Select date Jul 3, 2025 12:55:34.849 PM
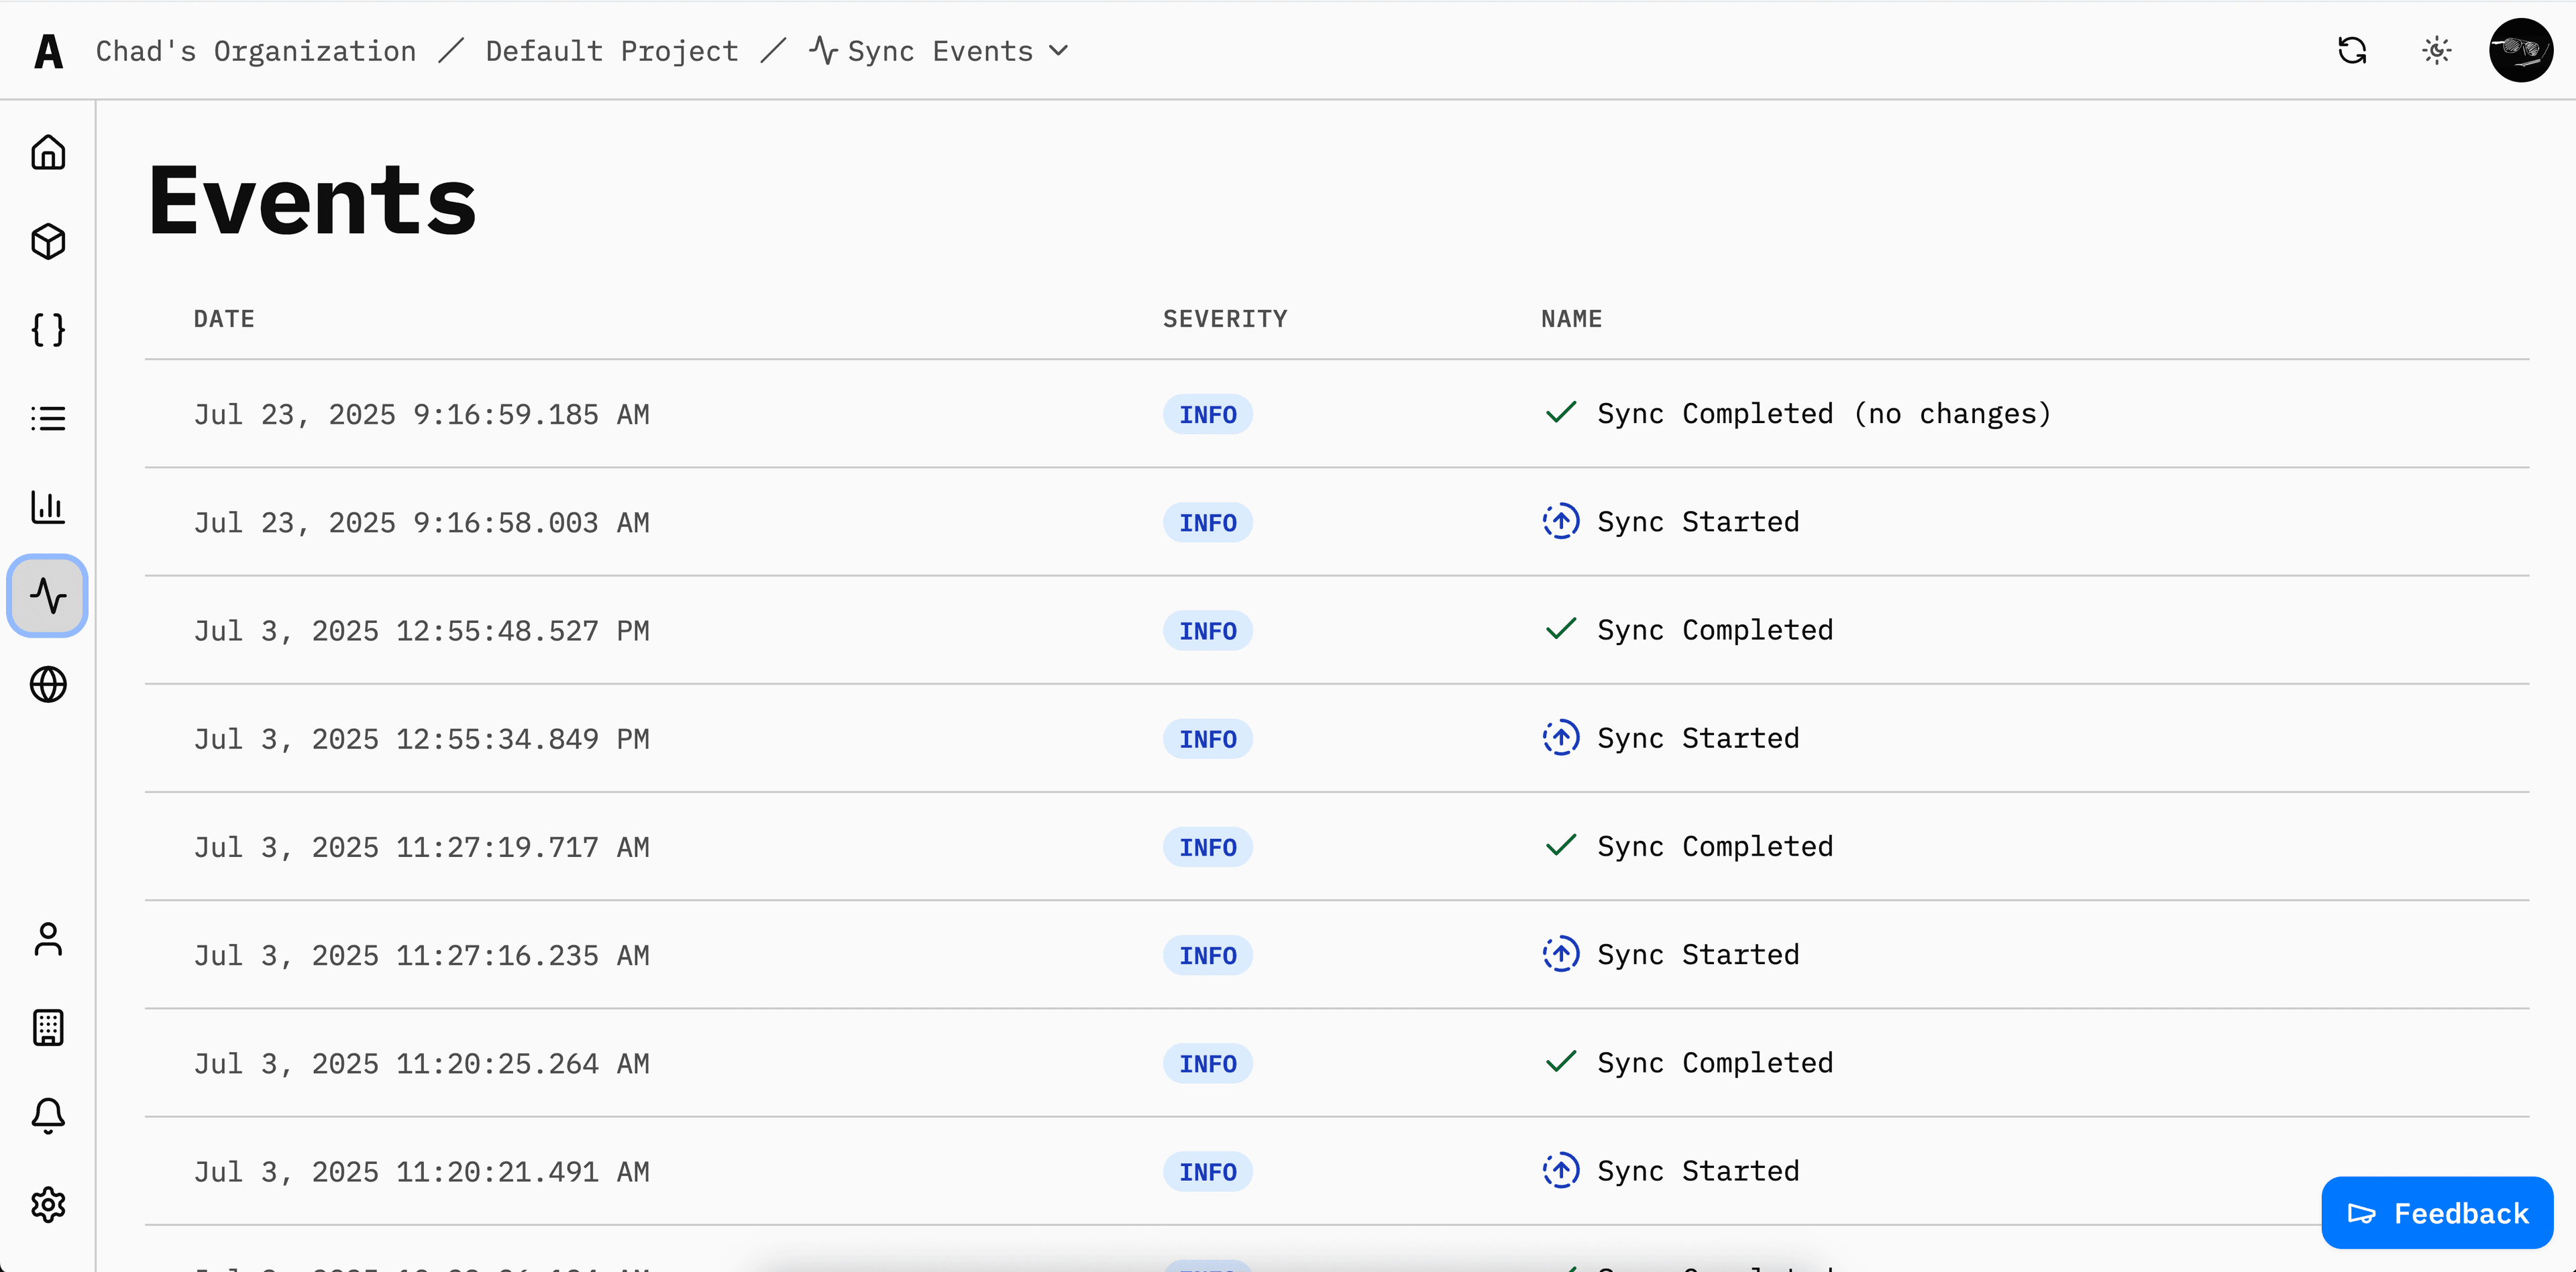This screenshot has width=2576, height=1272. [x=422, y=740]
